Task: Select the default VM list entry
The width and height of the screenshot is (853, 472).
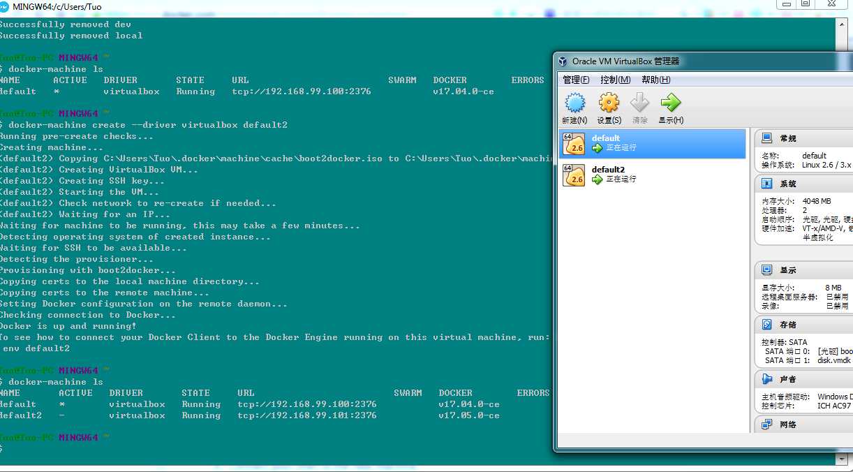Action: click(653, 143)
